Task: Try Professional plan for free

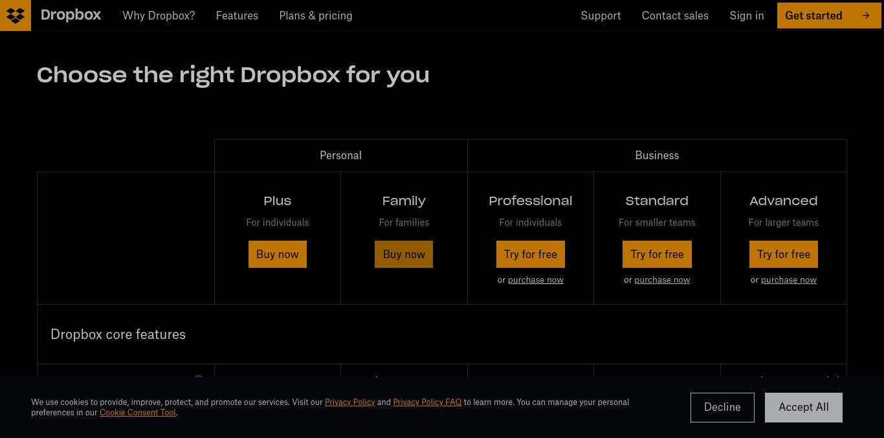Action: pos(531,254)
